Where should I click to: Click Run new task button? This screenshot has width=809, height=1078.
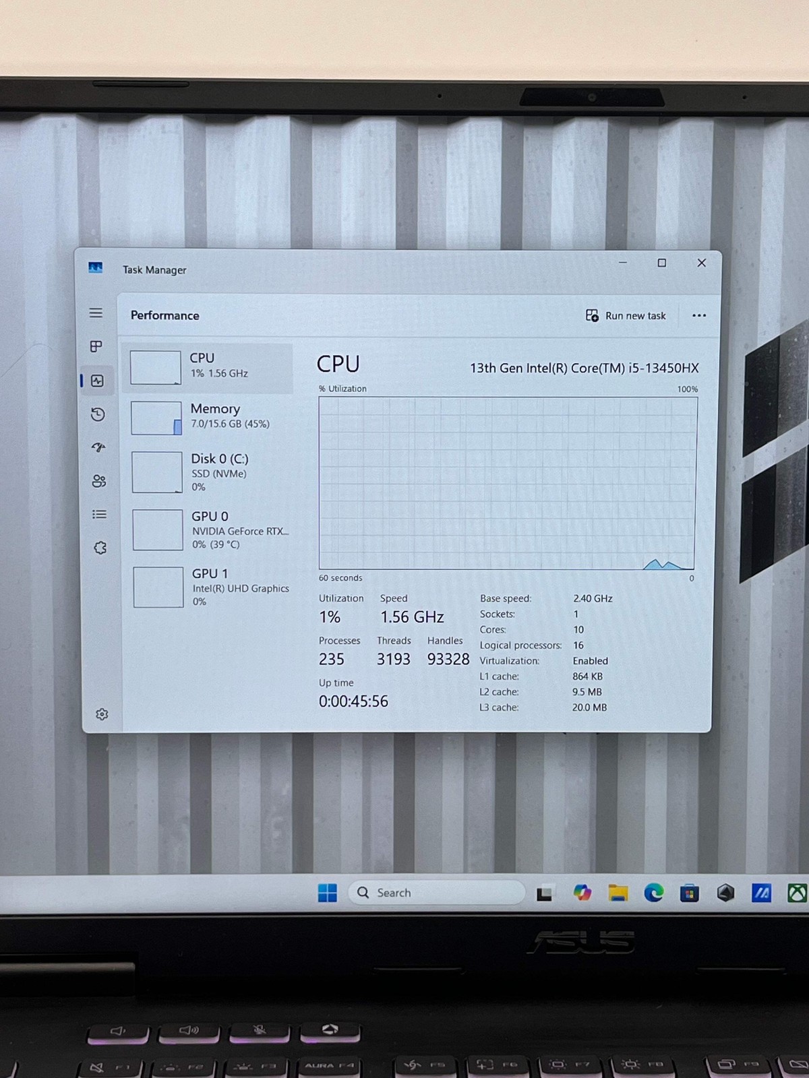(626, 315)
